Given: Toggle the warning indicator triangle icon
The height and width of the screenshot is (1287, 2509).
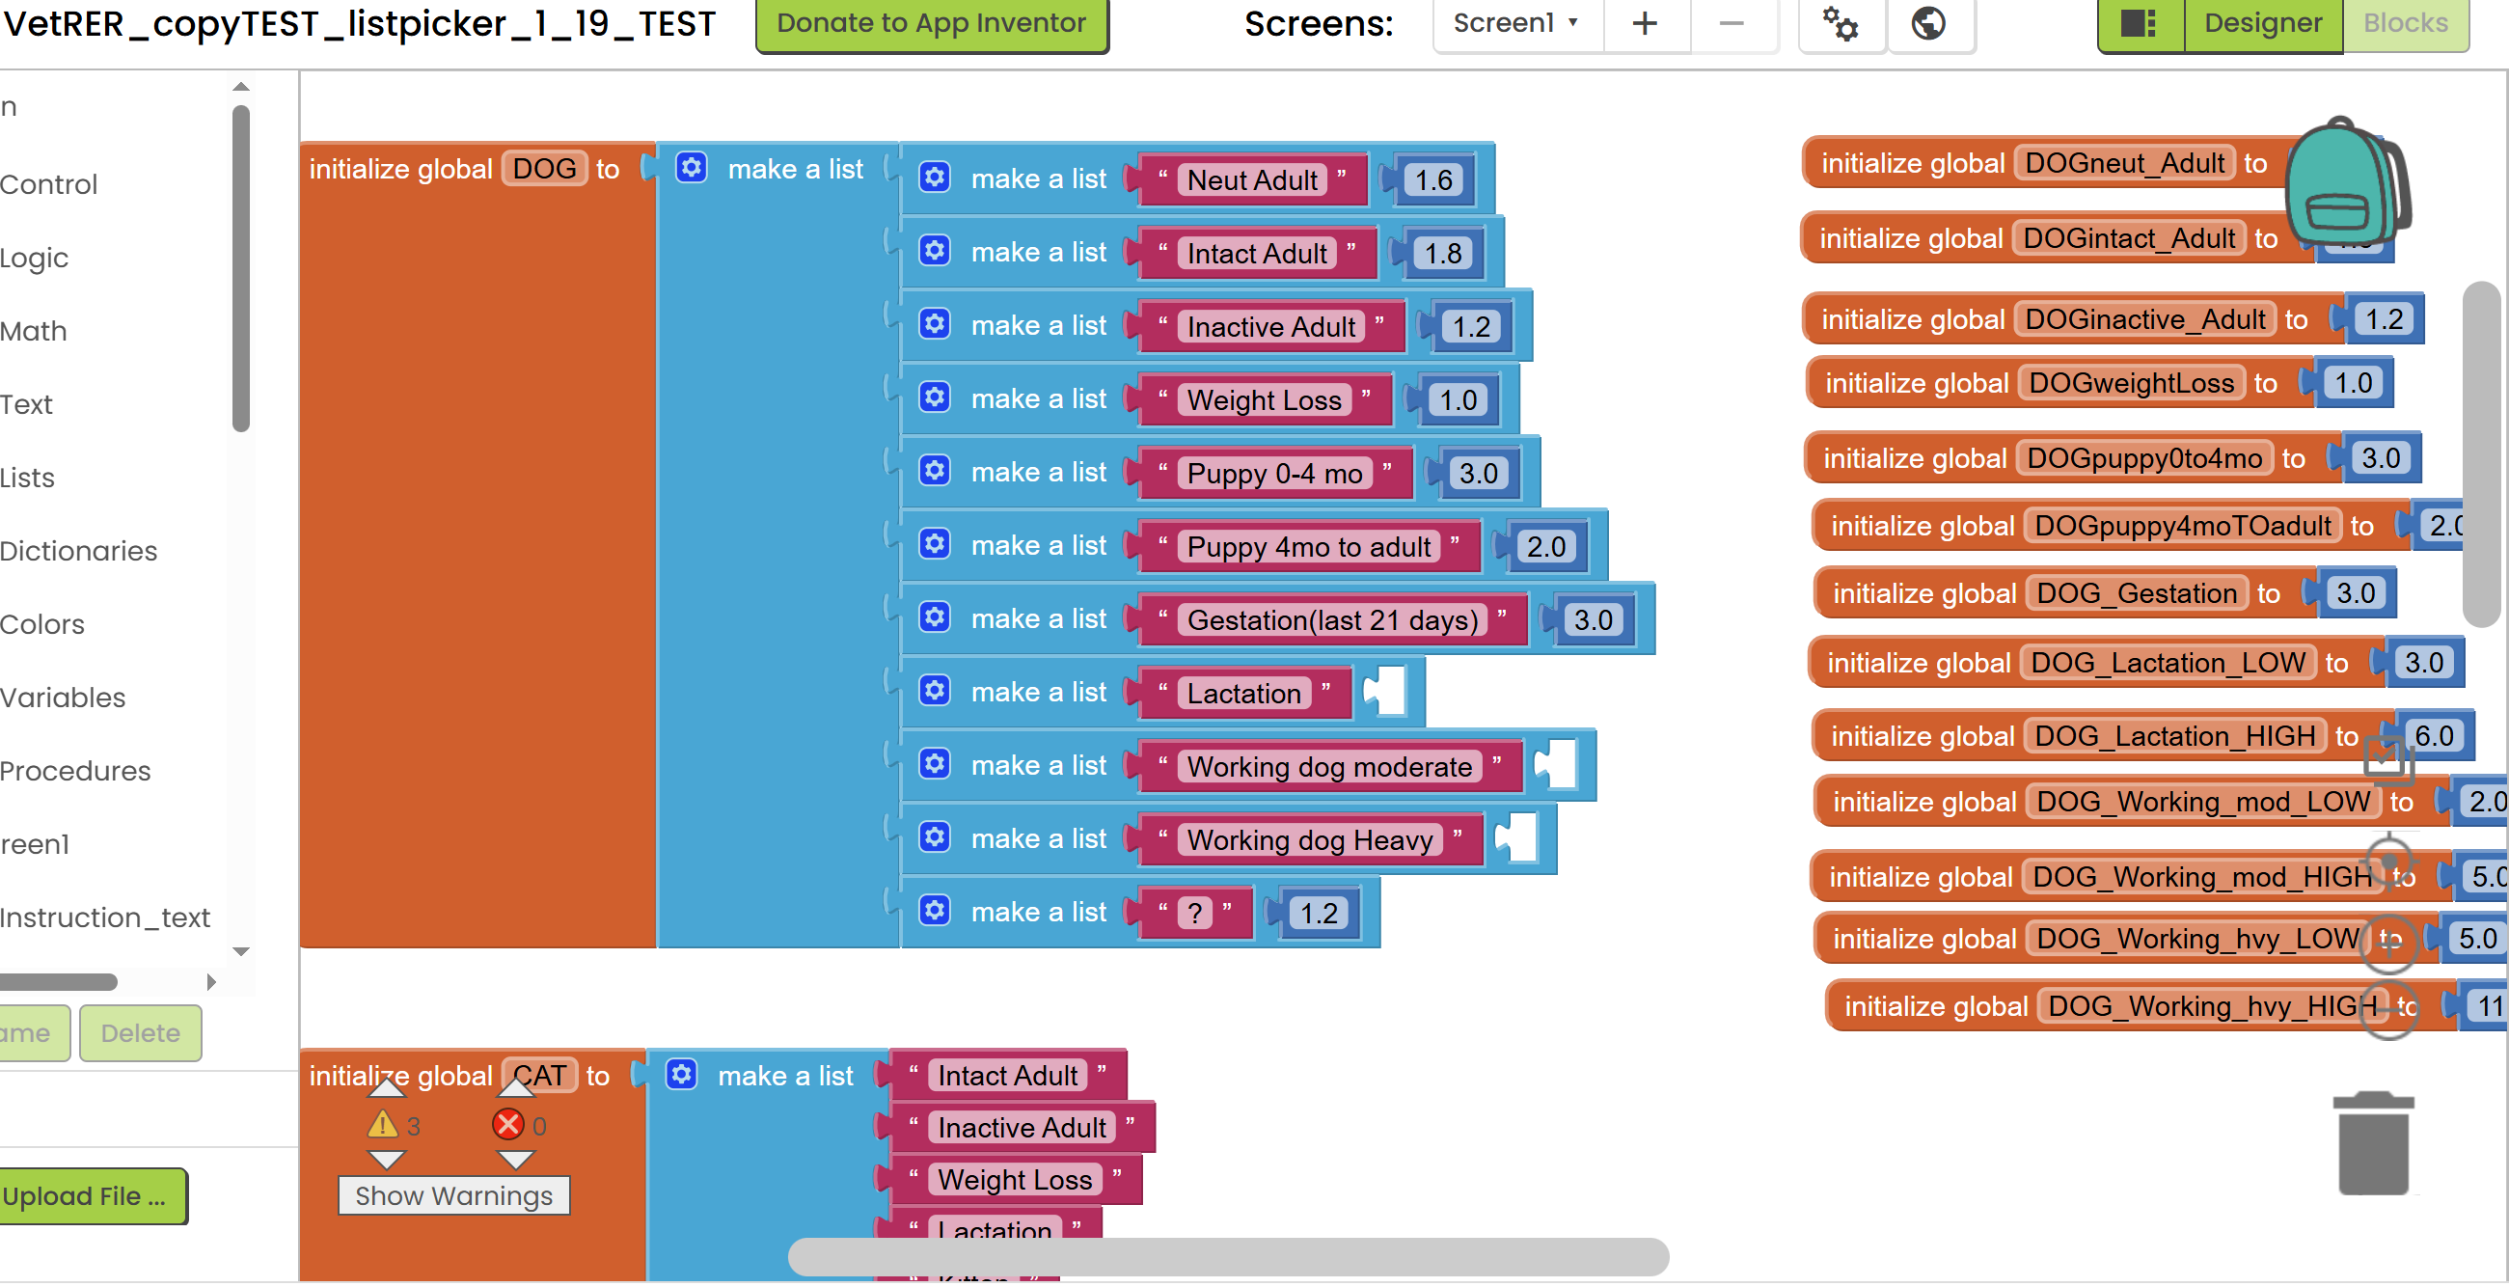Looking at the screenshot, I should coord(383,1126).
